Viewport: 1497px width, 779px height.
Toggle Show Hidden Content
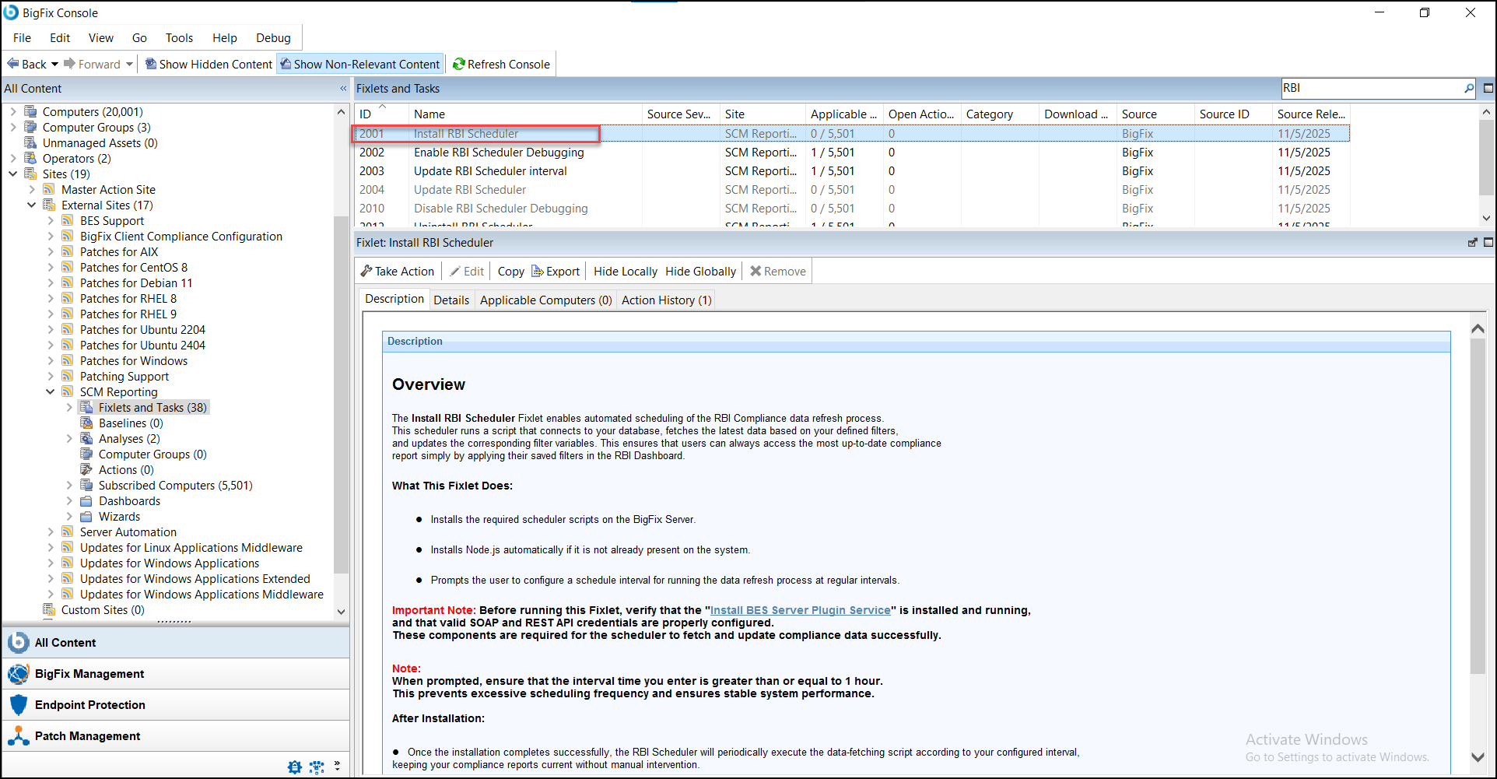point(208,64)
